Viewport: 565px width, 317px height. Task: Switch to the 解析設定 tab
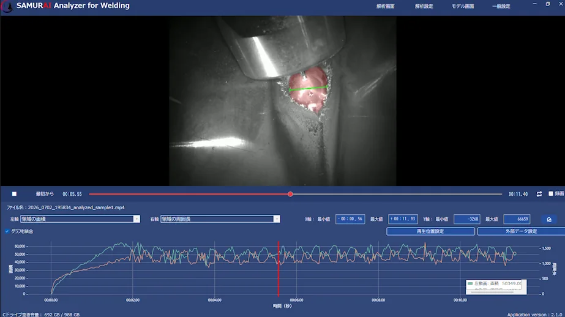[424, 6]
